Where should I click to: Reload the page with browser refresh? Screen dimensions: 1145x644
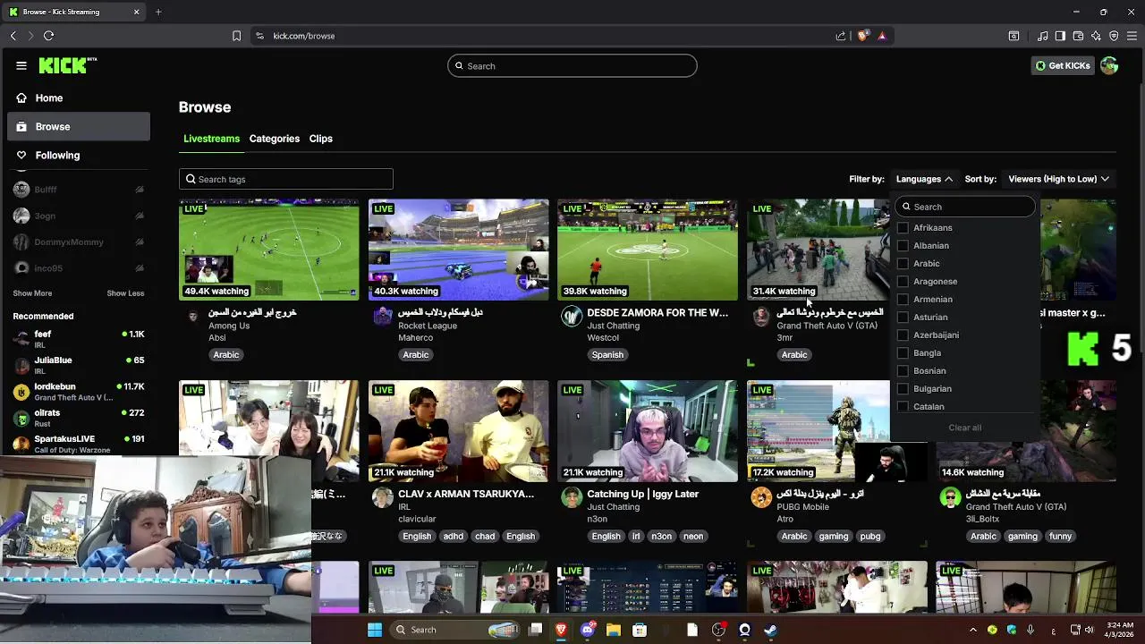[48, 36]
